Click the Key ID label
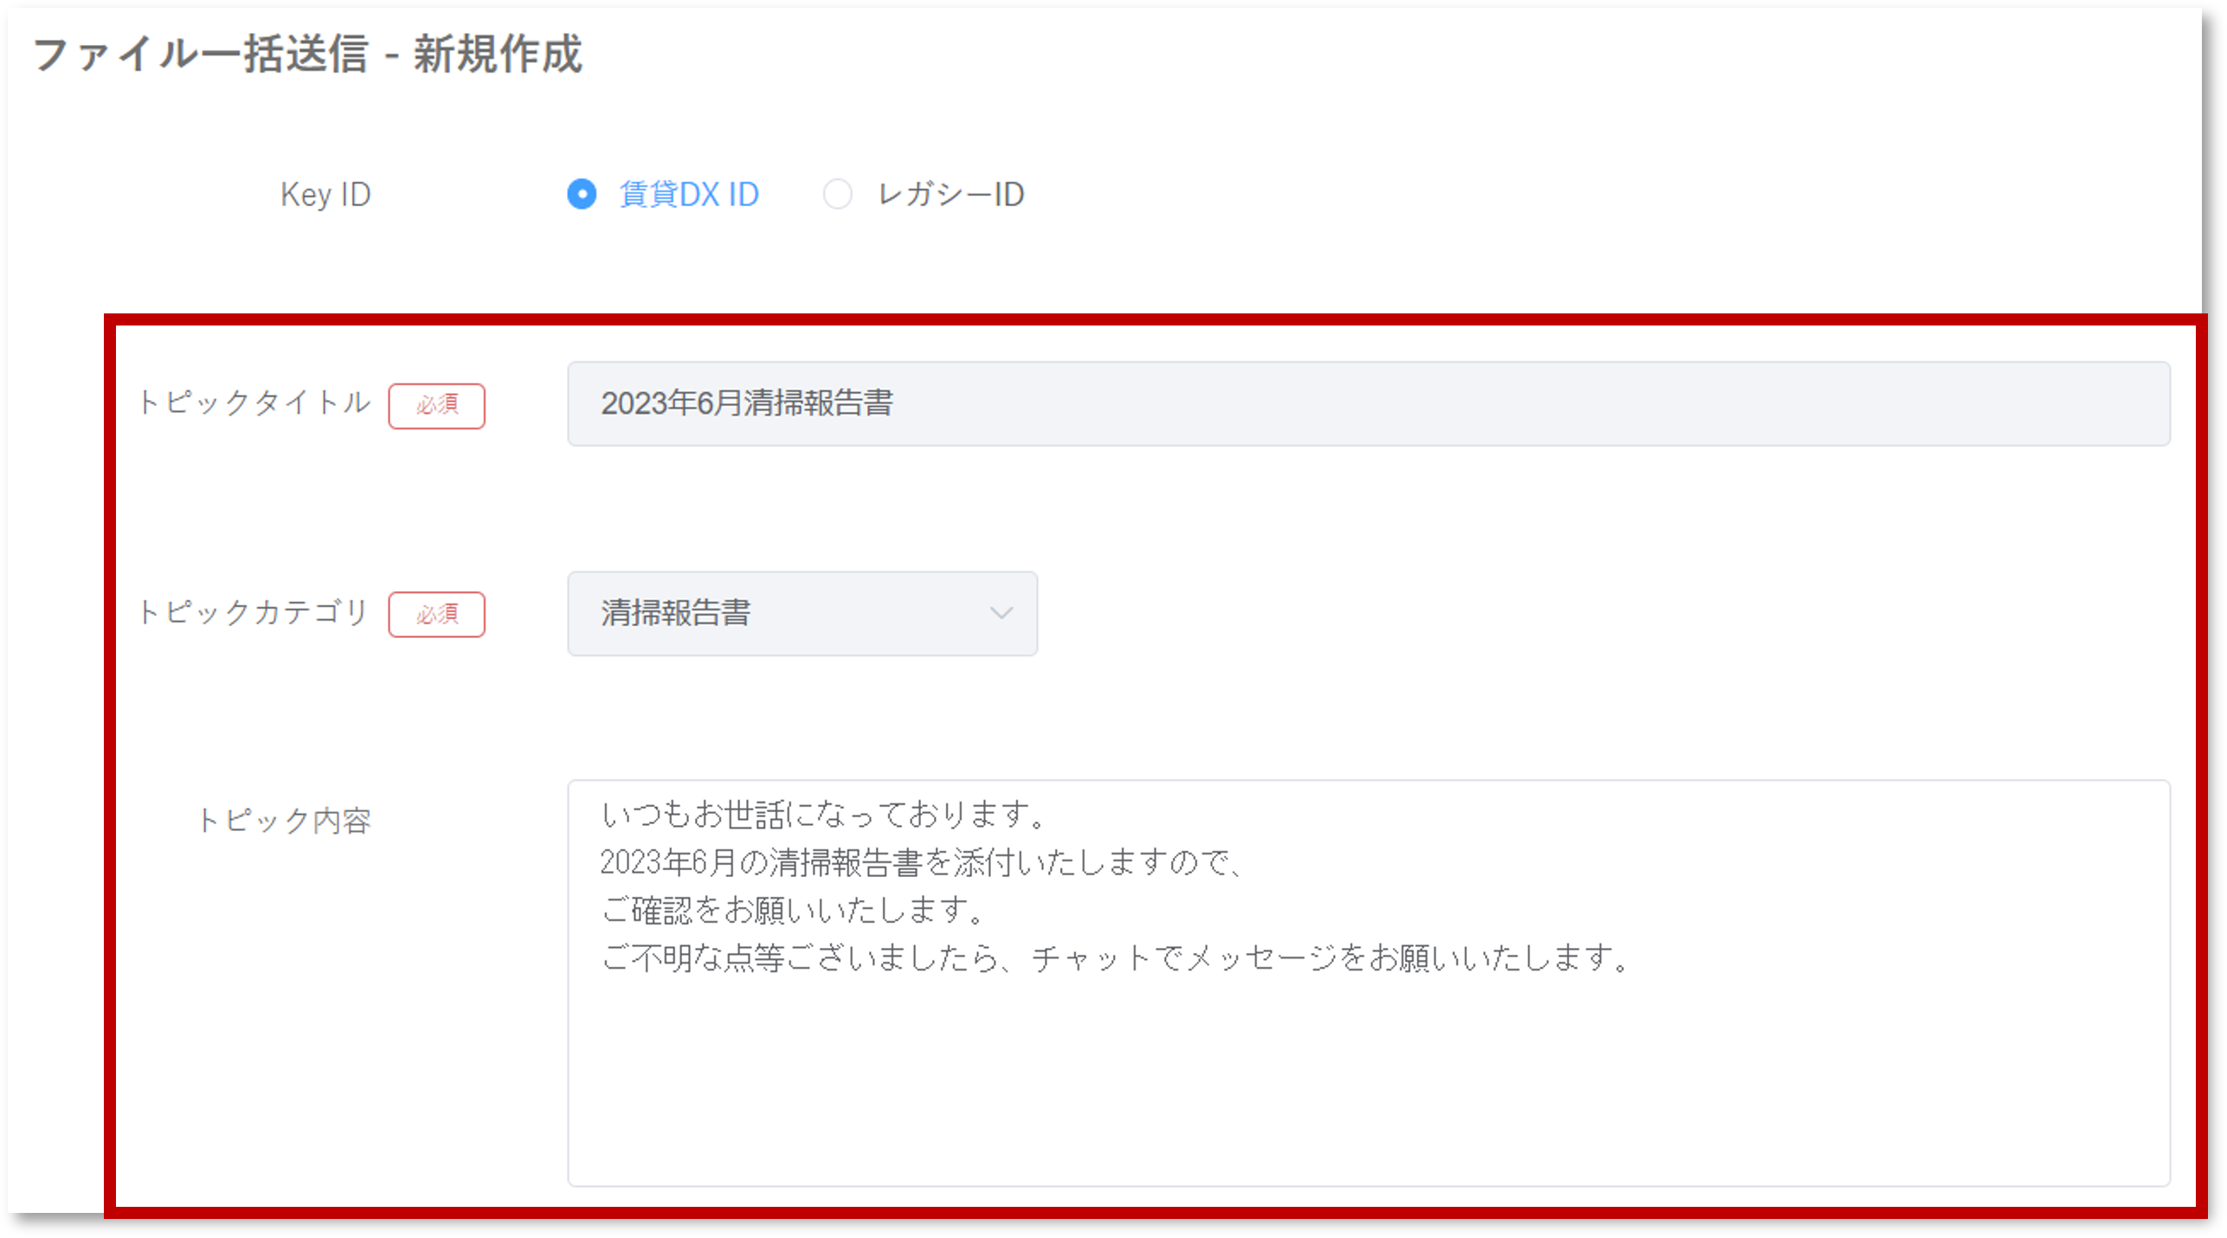The width and height of the screenshot is (2227, 1238). tap(325, 195)
